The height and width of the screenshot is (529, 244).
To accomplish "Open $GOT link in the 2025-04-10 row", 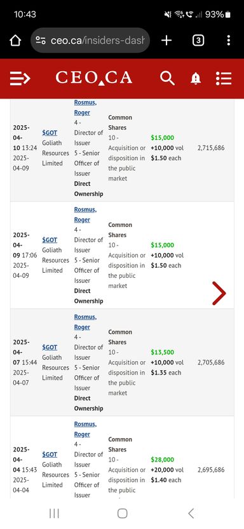I will (x=50, y=133).
